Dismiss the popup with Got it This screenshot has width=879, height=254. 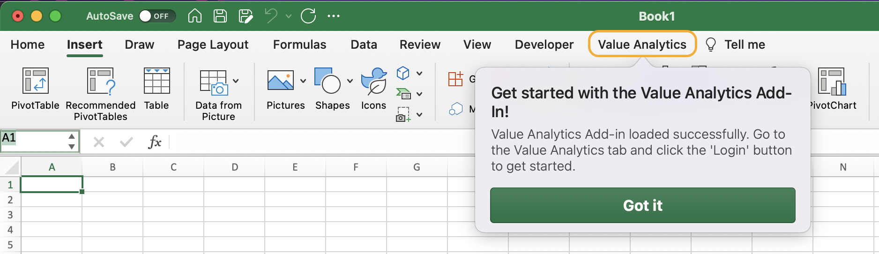click(642, 205)
